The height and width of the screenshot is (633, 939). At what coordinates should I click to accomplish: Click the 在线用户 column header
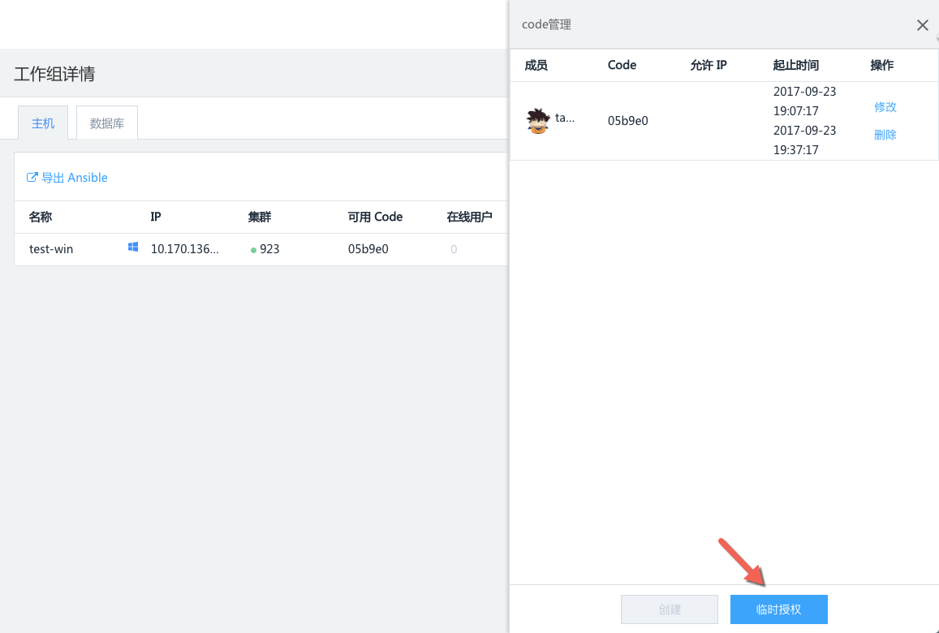point(469,217)
